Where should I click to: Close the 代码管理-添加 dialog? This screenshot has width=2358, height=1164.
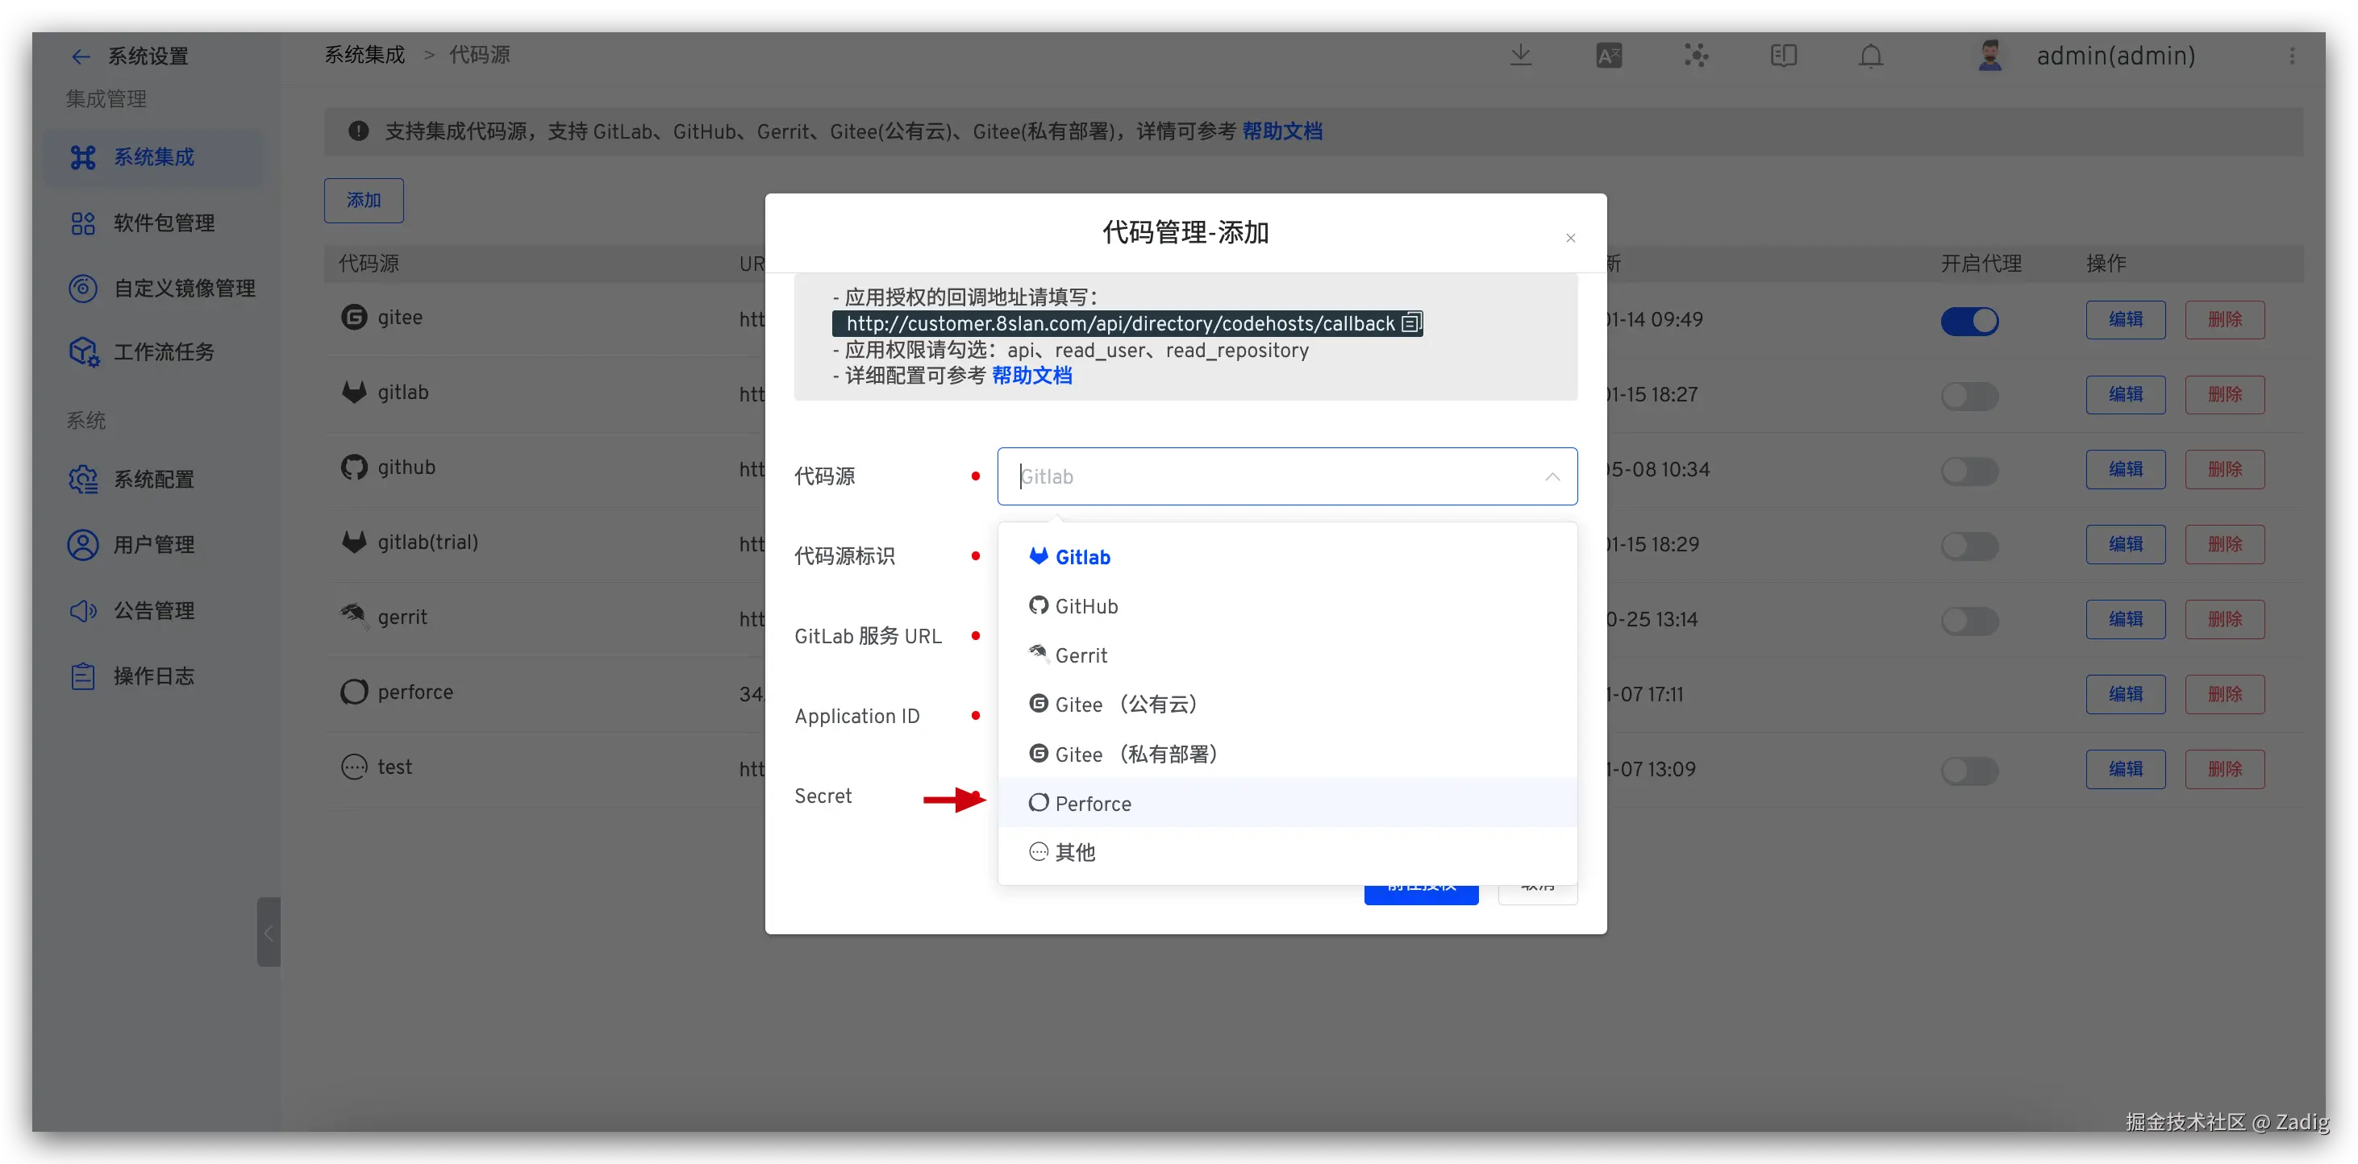[x=1570, y=238]
